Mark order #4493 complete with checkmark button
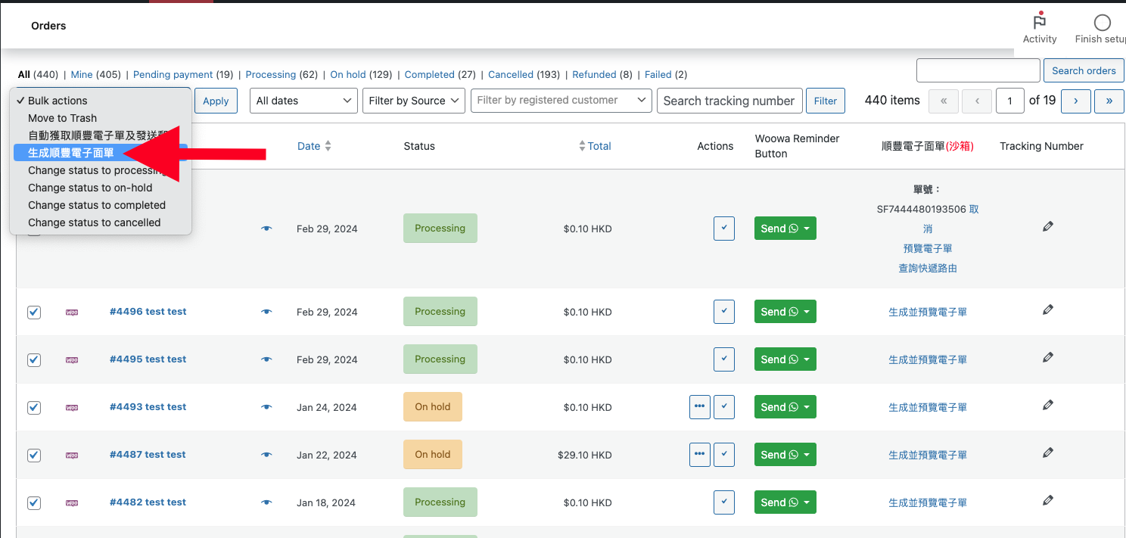The height and width of the screenshot is (538, 1126). tap(724, 407)
